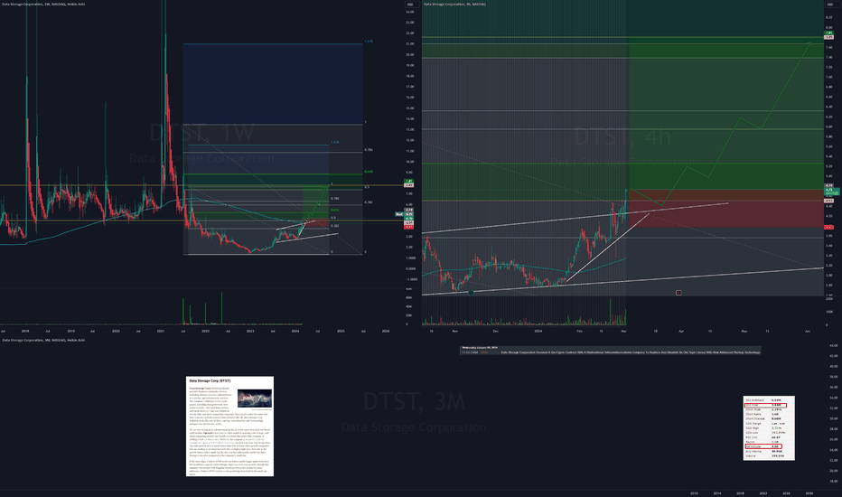842x497 pixels.
Task: Click the 1.618 Fibonacci level label on weekly chart
Action: [x=369, y=42]
